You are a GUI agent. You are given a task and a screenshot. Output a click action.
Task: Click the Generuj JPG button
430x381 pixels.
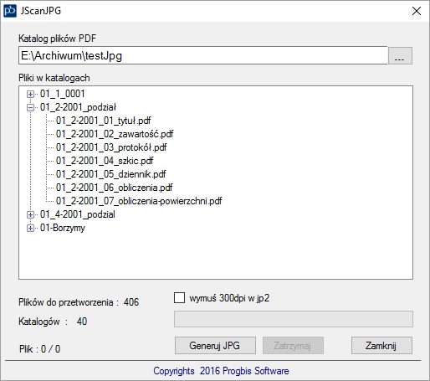tap(215, 346)
